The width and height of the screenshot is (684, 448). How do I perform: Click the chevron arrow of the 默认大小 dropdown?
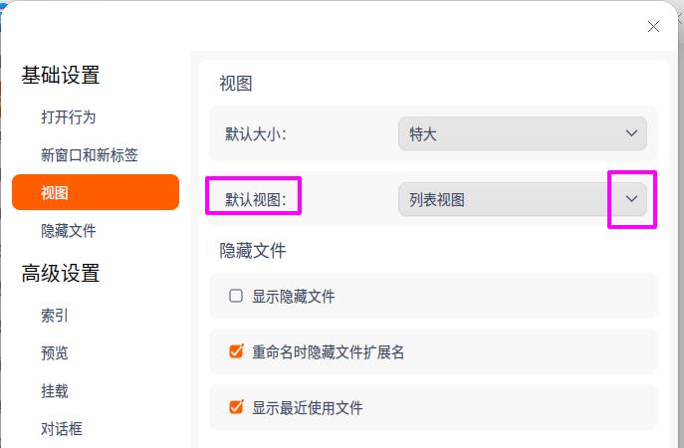pos(631,133)
